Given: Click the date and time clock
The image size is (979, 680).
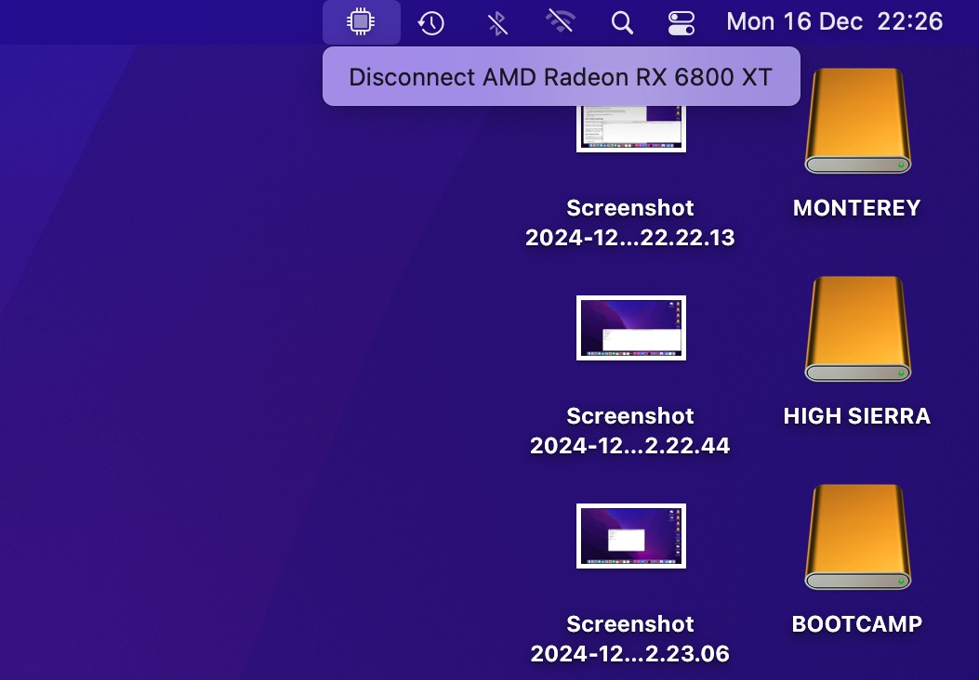Looking at the screenshot, I should 835,22.
